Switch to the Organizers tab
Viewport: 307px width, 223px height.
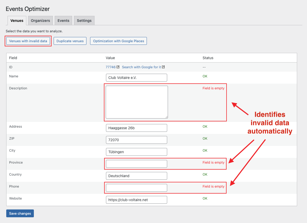click(x=40, y=20)
